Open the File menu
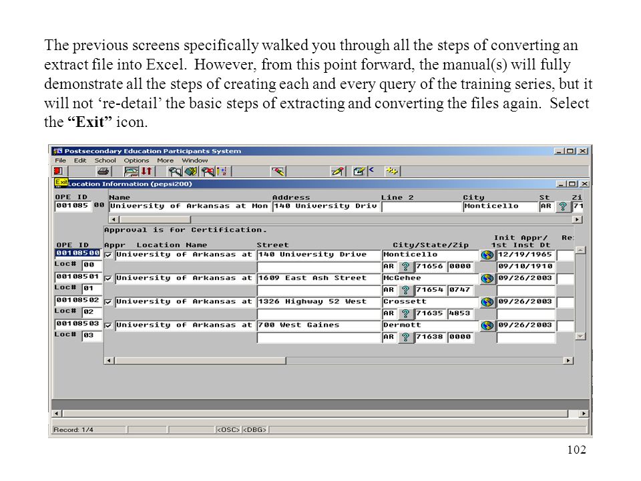The height and width of the screenshot is (481, 641). [x=61, y=160]
